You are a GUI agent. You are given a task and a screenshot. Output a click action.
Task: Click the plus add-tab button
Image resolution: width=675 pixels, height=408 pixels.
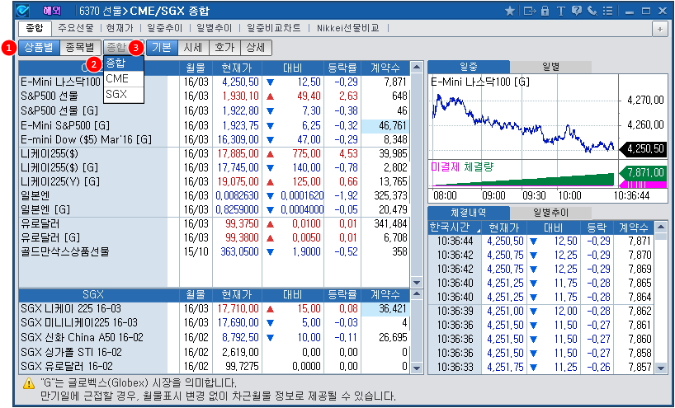point(659,29)
